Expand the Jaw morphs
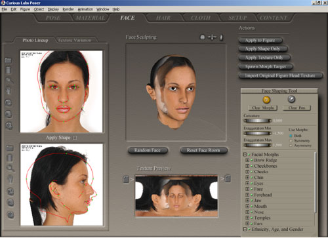Screen dimensions: 328x238 point(247,201)
